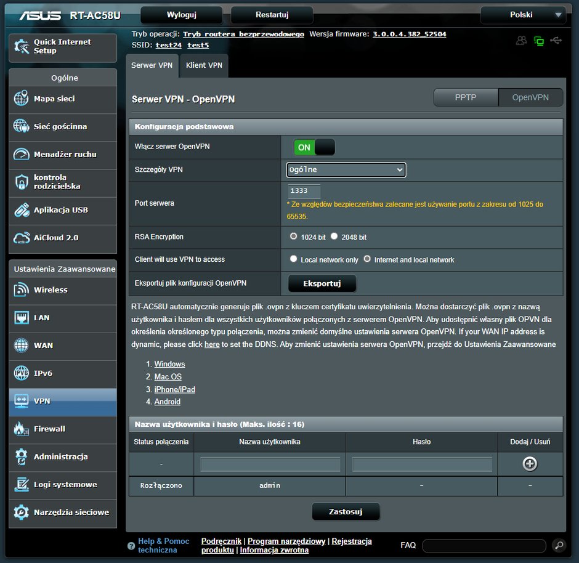This screenshot has height=563, width=579.
Task: Add user with plus circle icon
Action: 530,464
